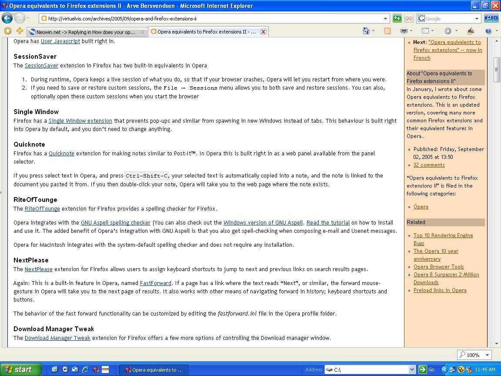Follow the Single Window extension link
Screen dimensions: 501x376
pyautogui.click(x=80, y=121)
